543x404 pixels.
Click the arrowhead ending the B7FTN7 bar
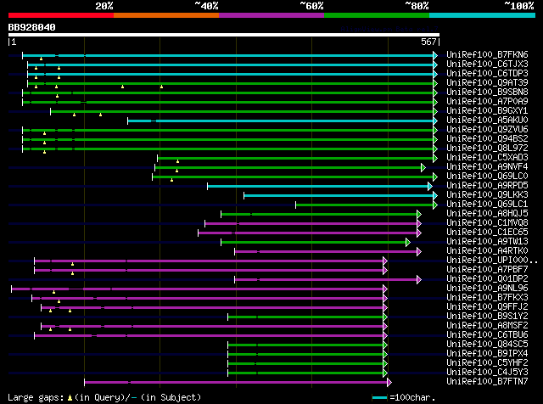click(389, 383)
